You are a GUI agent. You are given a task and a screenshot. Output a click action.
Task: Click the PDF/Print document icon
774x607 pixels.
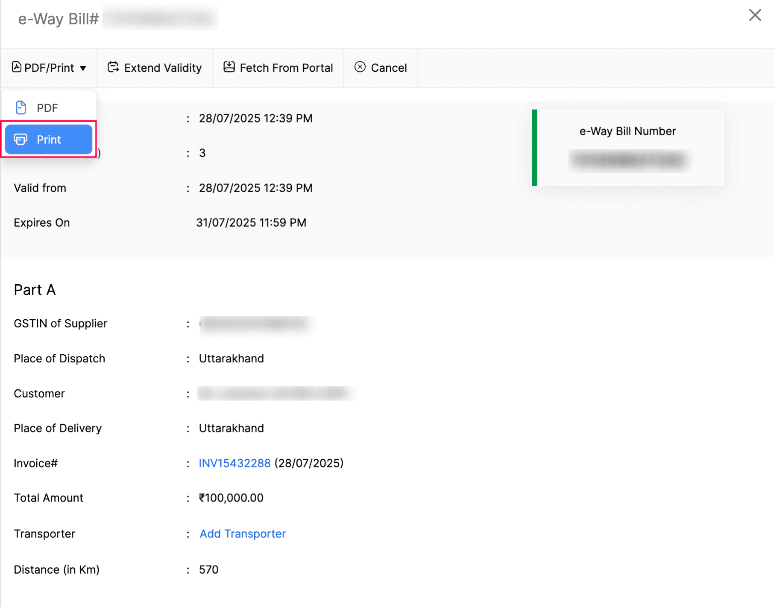16,67
